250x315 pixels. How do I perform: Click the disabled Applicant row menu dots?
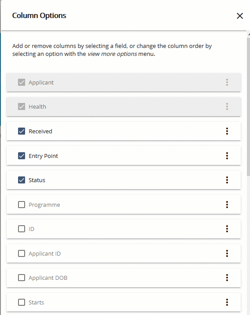click(227, 82)
